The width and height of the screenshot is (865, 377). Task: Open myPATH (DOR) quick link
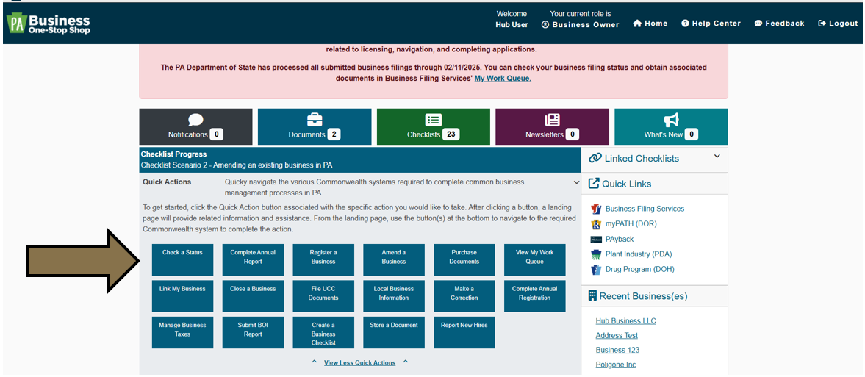point(631,223)
